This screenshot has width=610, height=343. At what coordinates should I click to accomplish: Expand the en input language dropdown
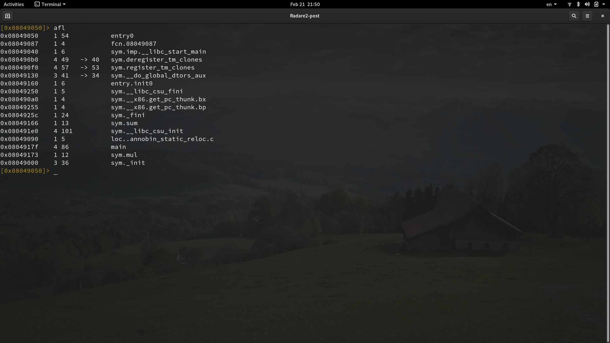click(x=552, y=4)
